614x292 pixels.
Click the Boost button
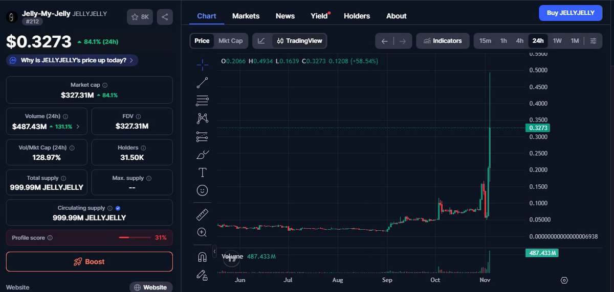(90, 261)
